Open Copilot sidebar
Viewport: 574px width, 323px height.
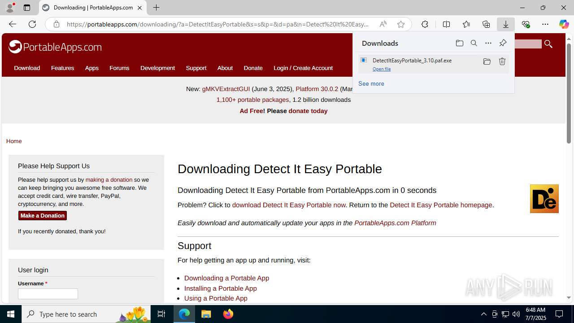tap(564, 24)
